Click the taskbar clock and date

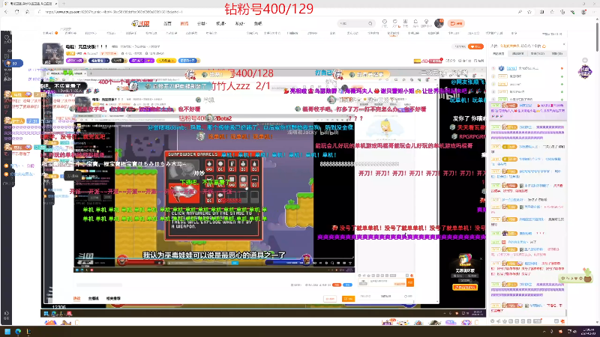pyautogui.click(x=588, y=332)
